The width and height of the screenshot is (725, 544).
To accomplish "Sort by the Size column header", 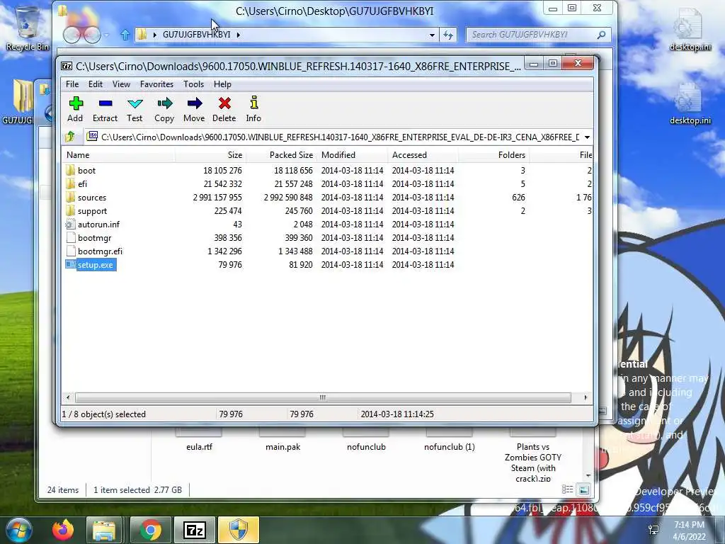I will (x=210, y=155).
